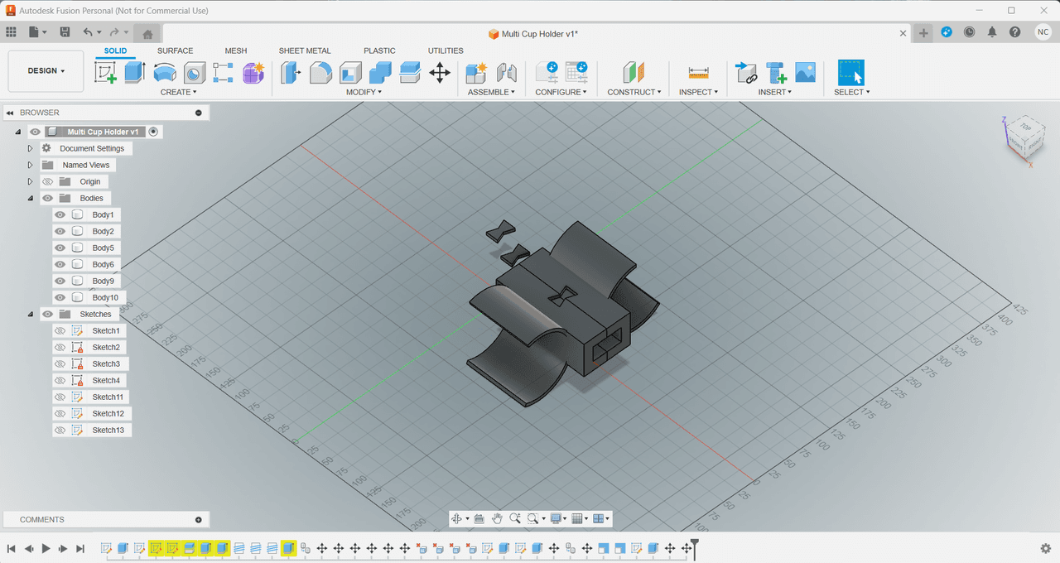Hide Body5 with its eye icon

[60, 248]
